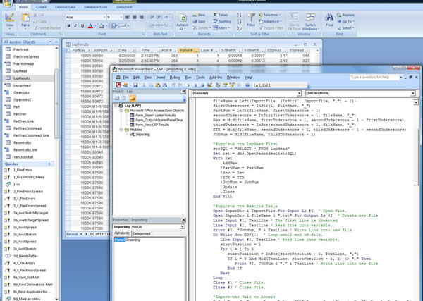
Task: Open the (General) object dropdown in code window
Action: [300, 93]
